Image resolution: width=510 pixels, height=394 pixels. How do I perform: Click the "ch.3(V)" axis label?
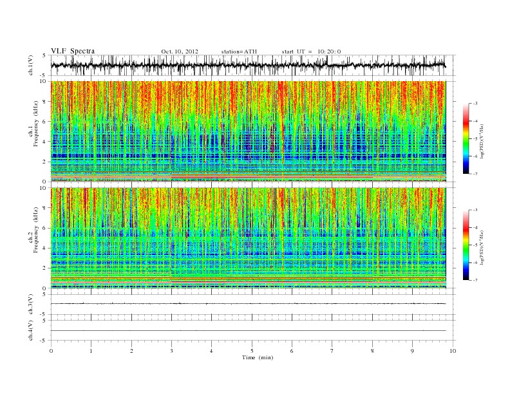point(31,305)
